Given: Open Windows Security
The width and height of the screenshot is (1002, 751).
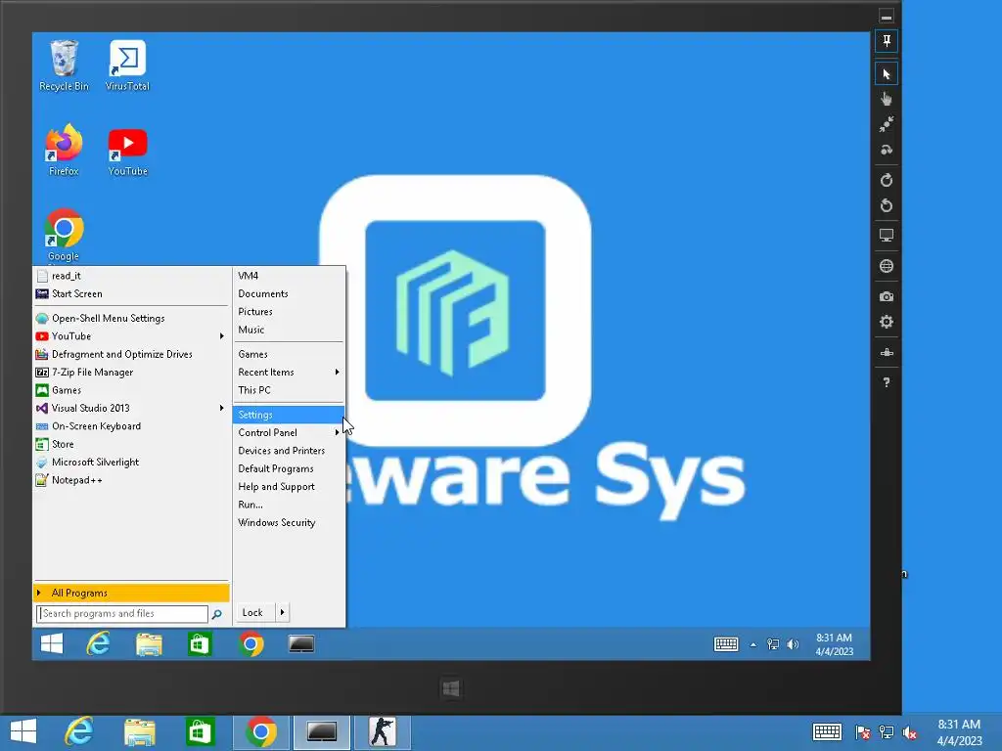Looking at the screenshot, I should point(289,522).
